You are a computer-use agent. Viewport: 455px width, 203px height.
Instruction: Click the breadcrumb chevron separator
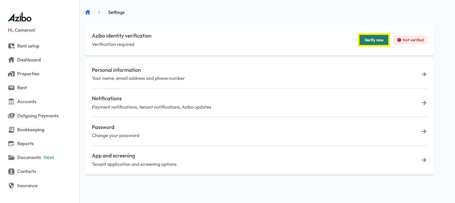pos(99,12)
